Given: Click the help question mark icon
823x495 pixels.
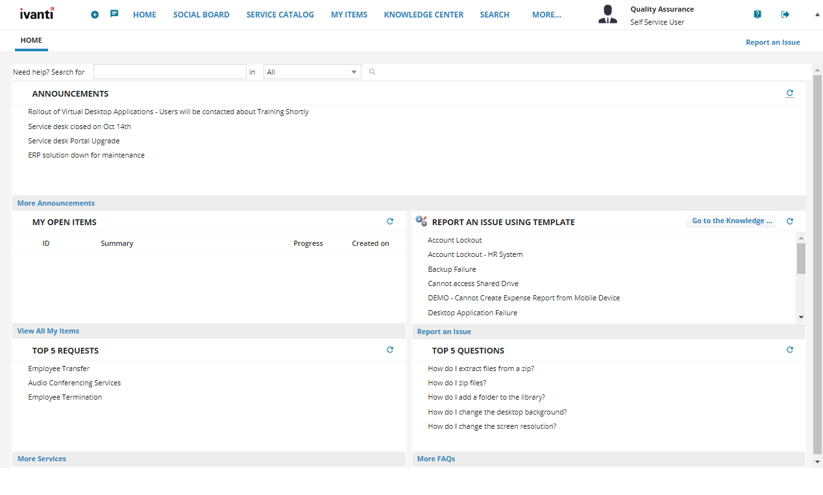Looking at the screenshot, I should [757, 13].
